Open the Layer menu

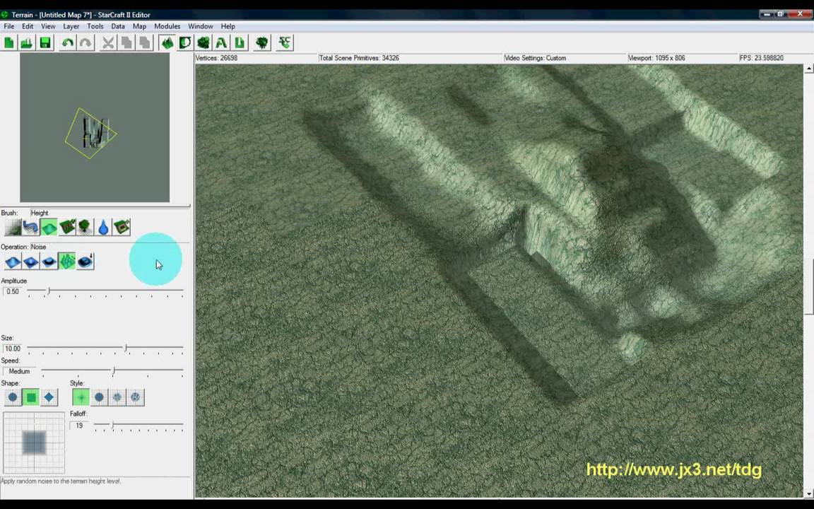(x=71, y=26)
